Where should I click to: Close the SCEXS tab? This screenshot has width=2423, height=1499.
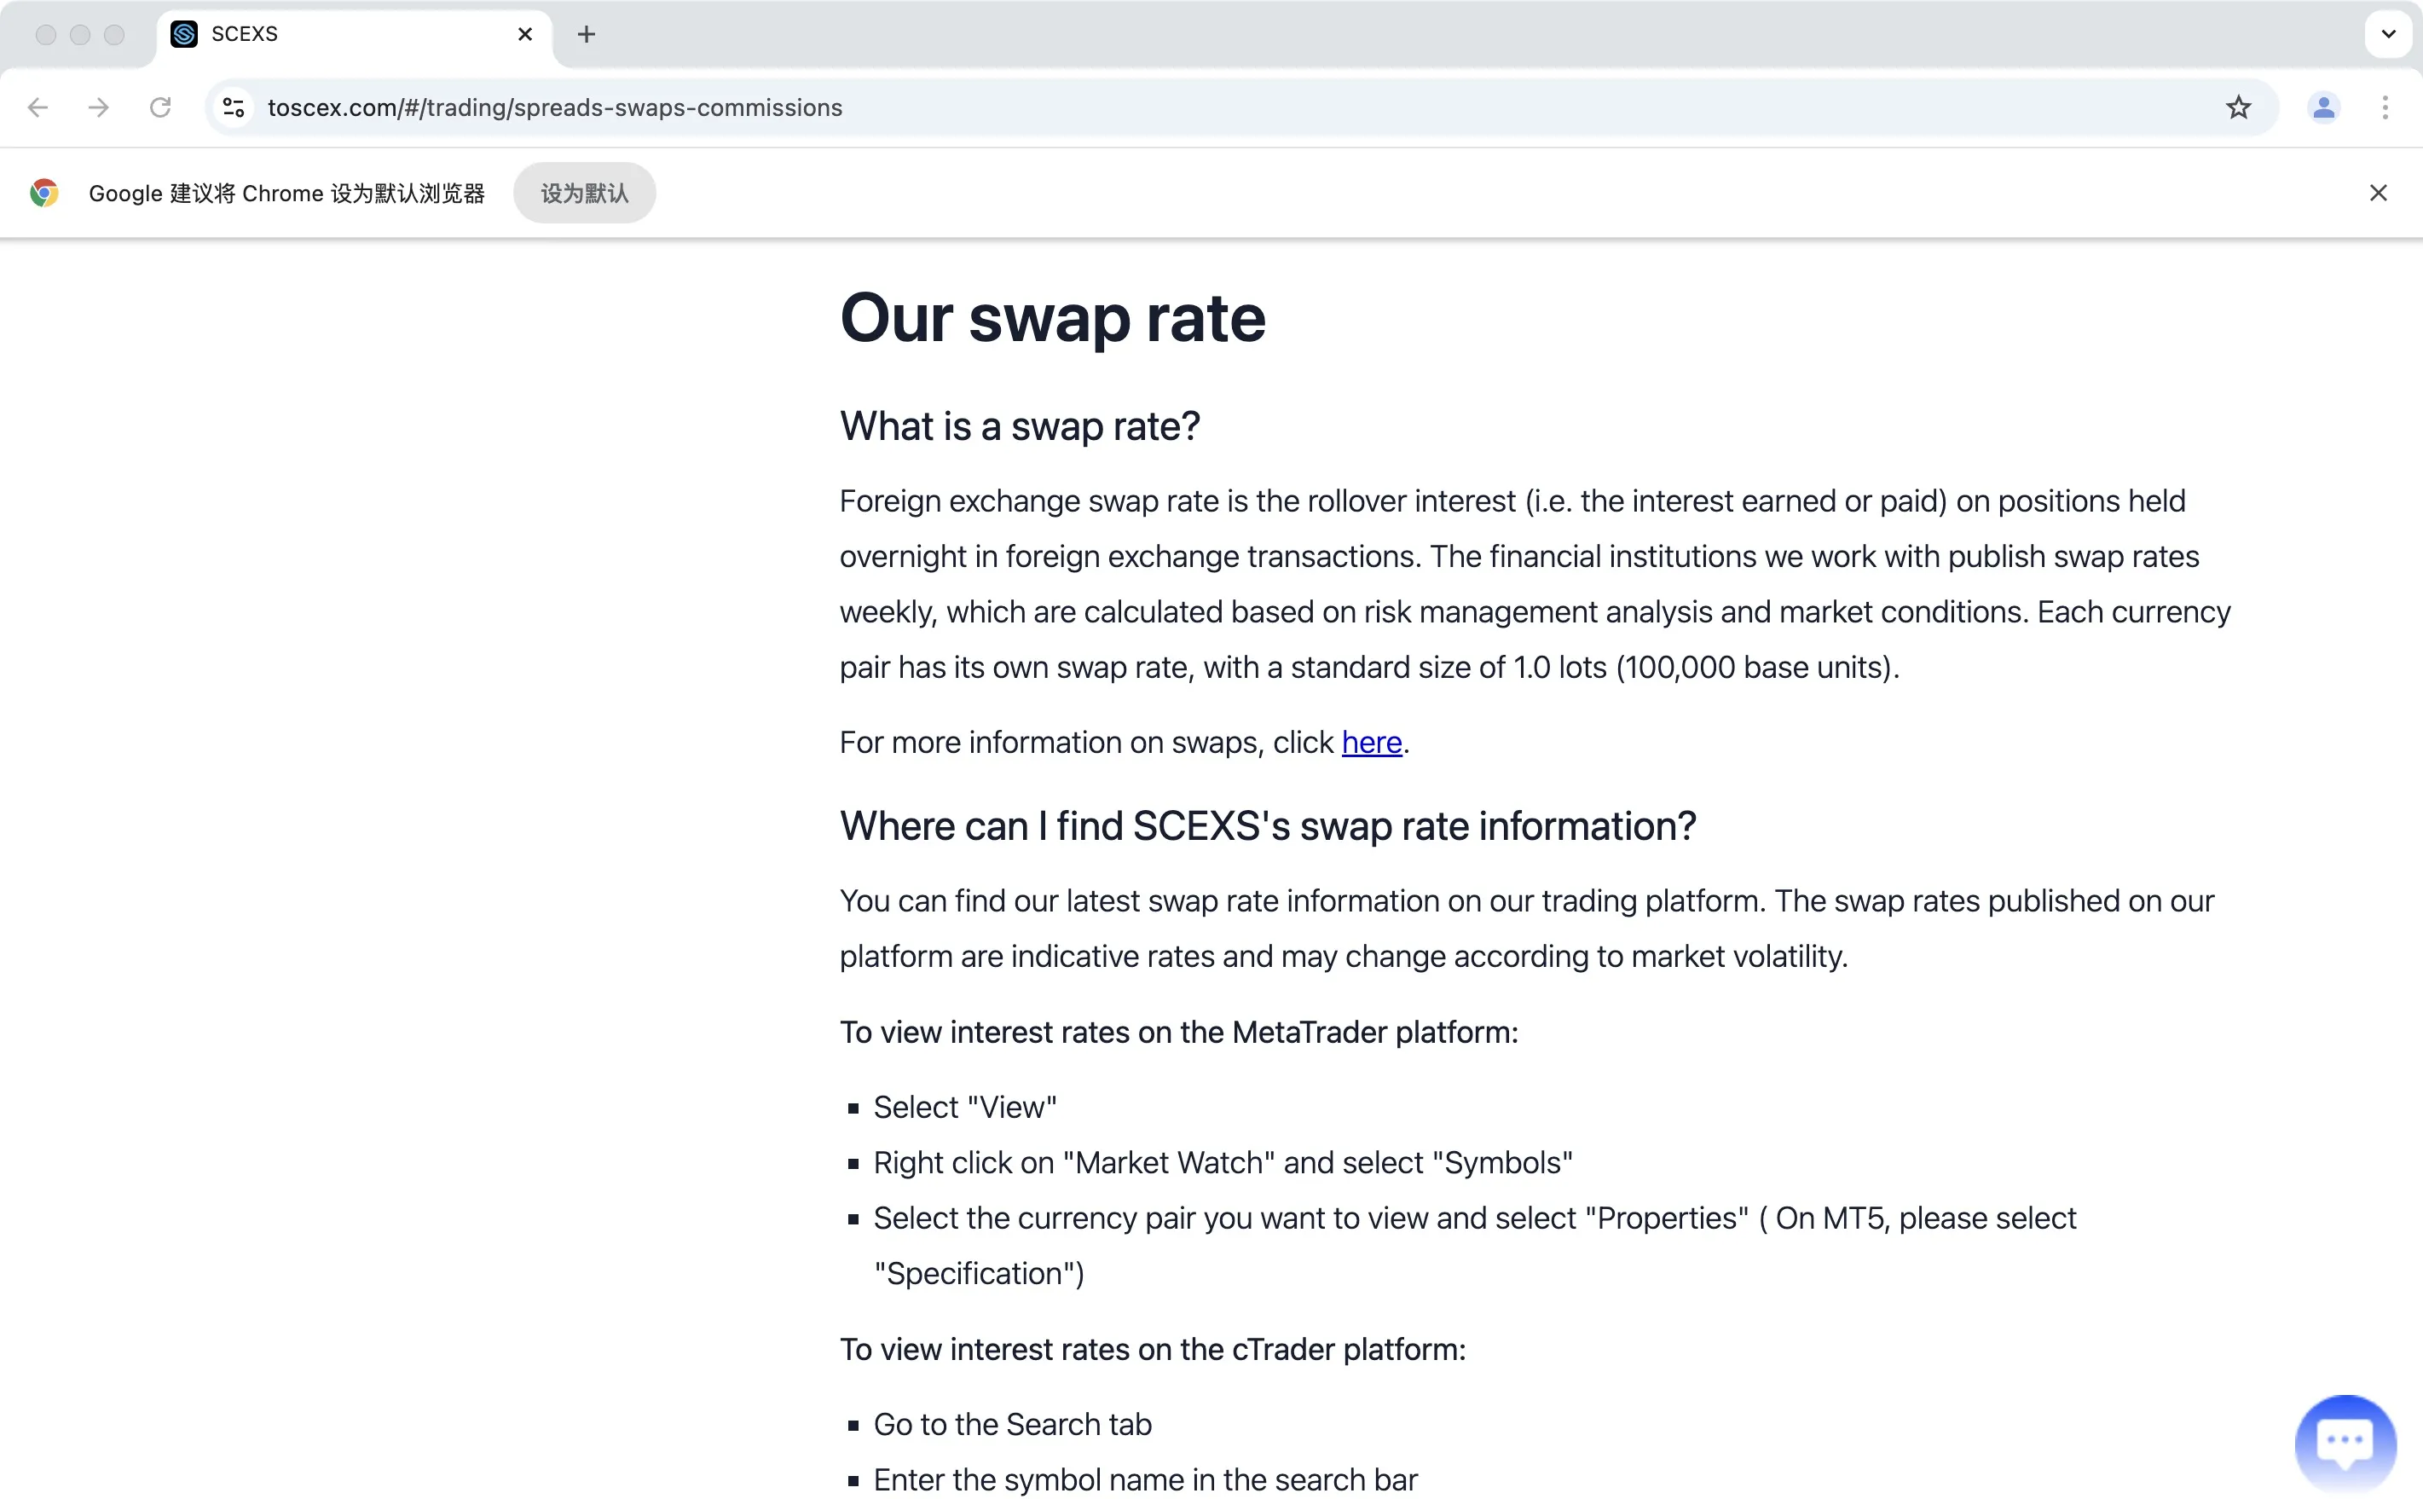tap(525, 35)
